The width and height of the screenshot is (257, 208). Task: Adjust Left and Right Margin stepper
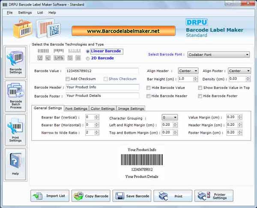click(175, 125)
